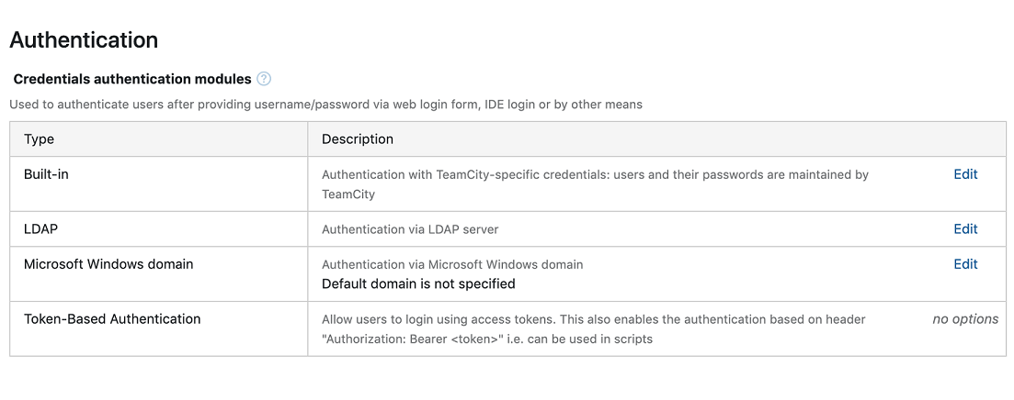Click the 'Default domain is not specified' notice
This screenshot has width=1014, height=400.
pyautogui.click(x=418, y=284)
